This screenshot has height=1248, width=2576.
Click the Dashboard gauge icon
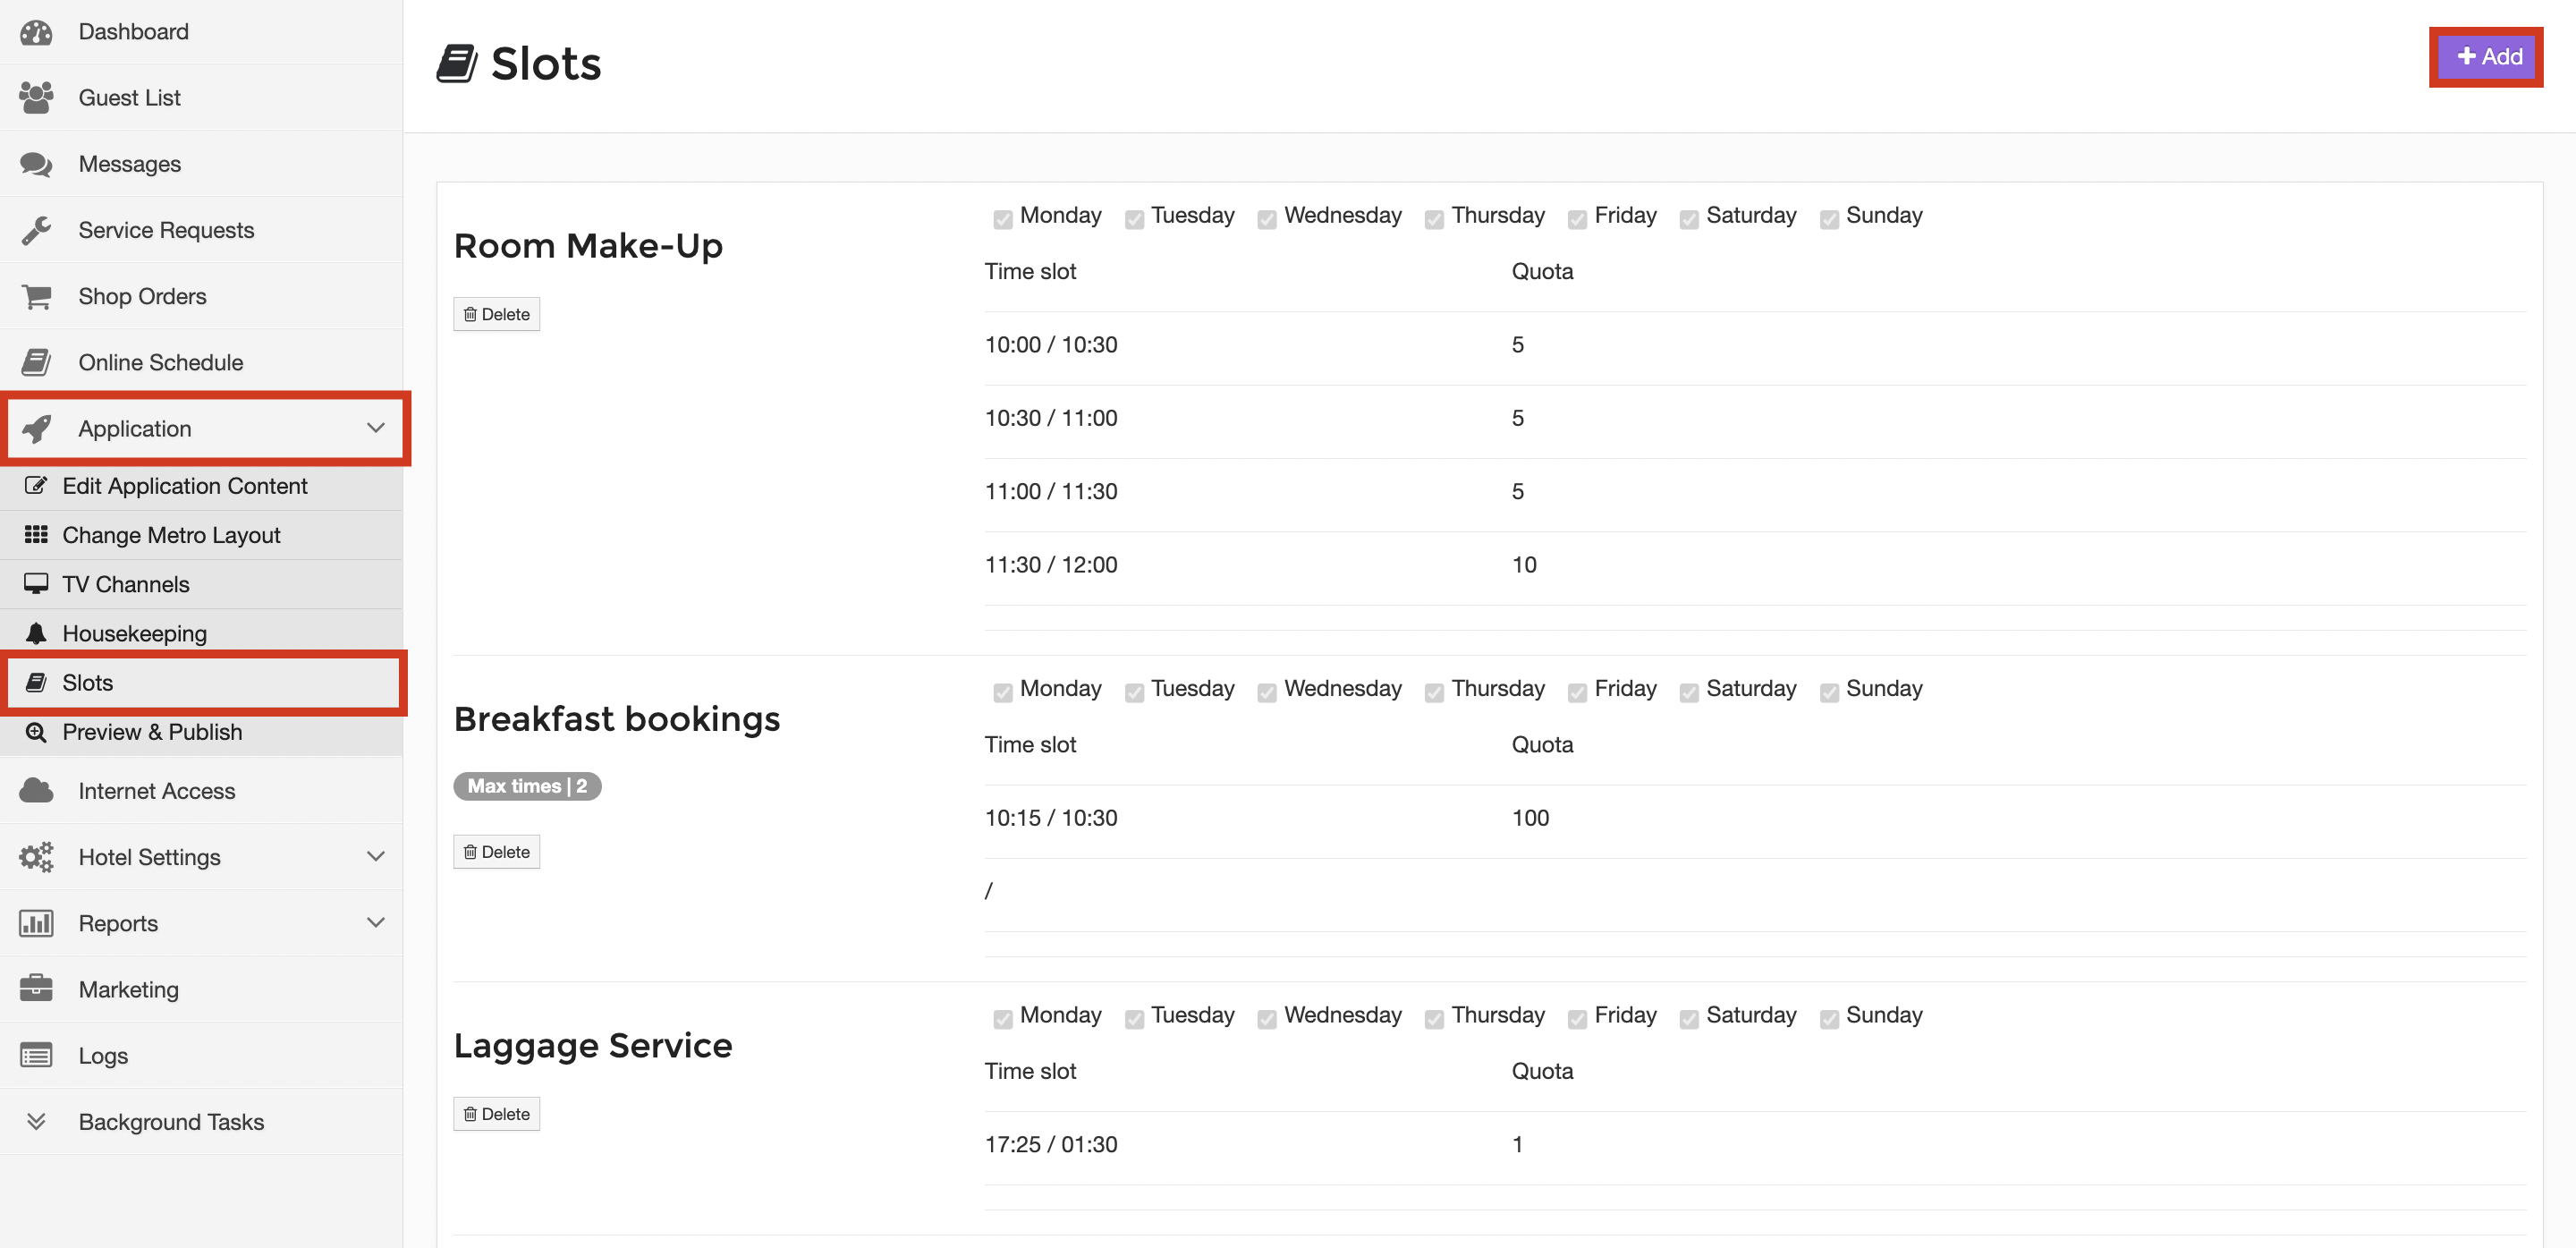(36, 32)
